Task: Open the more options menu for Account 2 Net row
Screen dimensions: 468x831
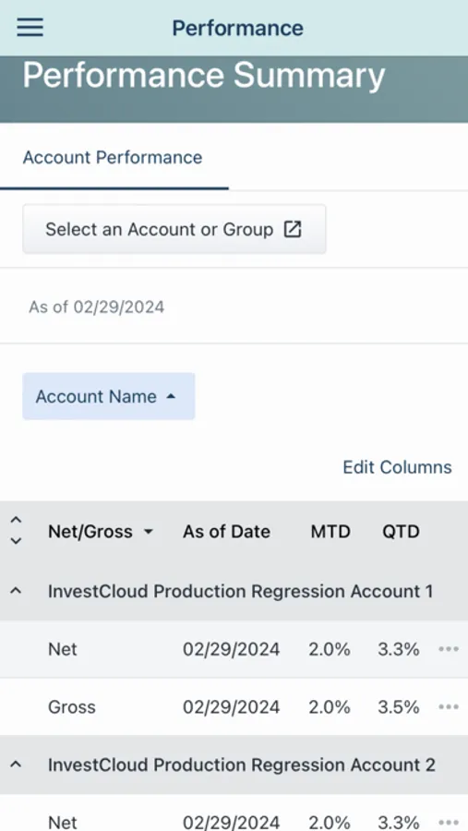Action: [449, 823]
